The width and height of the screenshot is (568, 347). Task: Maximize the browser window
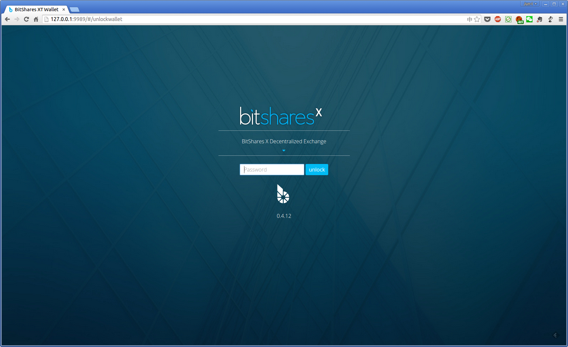[x=554, y=4]
